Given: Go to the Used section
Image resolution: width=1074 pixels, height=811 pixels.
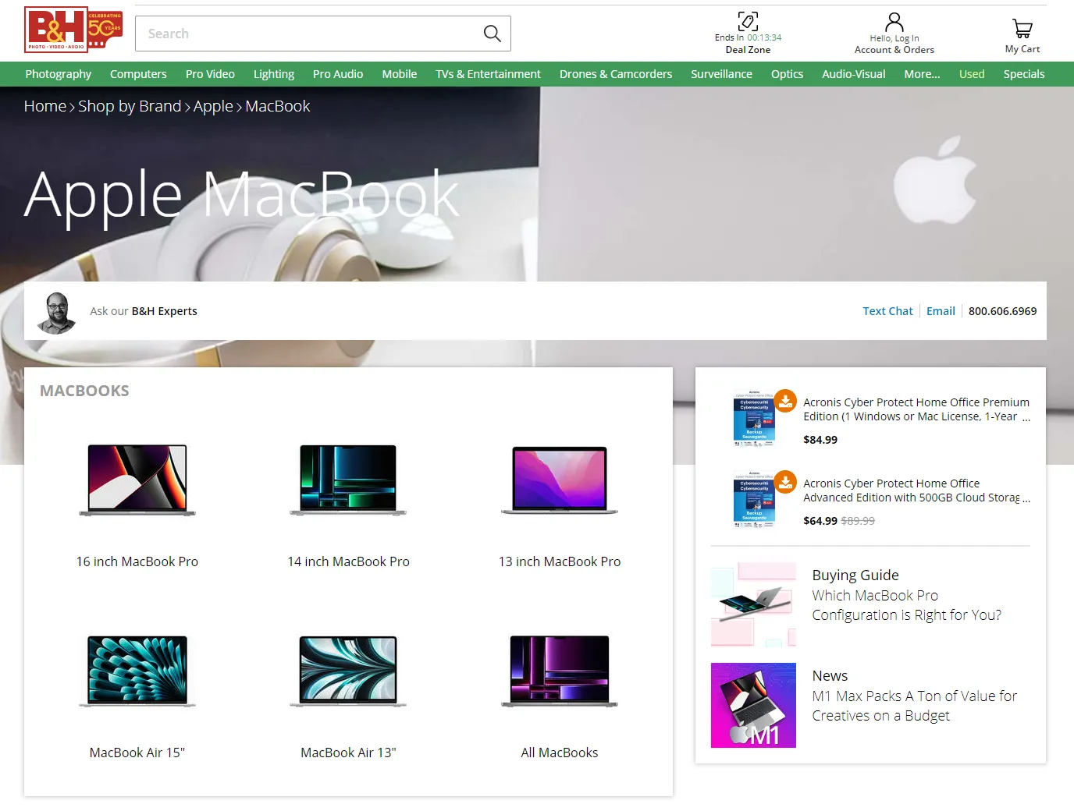Looking at the screenshot, I should click(972, 74).
